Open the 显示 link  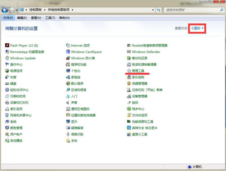(x=74, y=121)
